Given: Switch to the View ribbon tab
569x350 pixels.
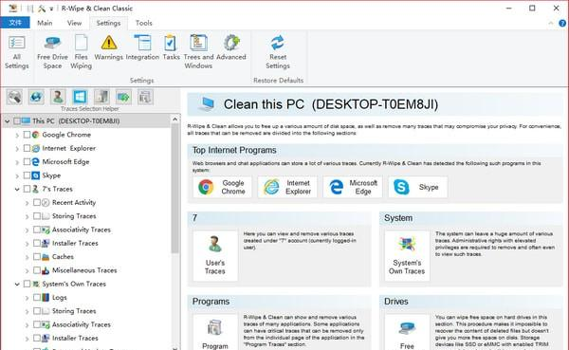Looking at the screenshot, I should [74, 23].
